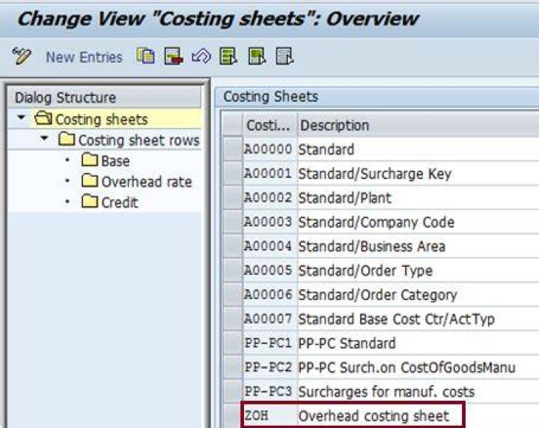Click the Deselect All toolbar icon
Image resolution: width=539 pixels, height=428 pixels.
click(x=284, y=56)
